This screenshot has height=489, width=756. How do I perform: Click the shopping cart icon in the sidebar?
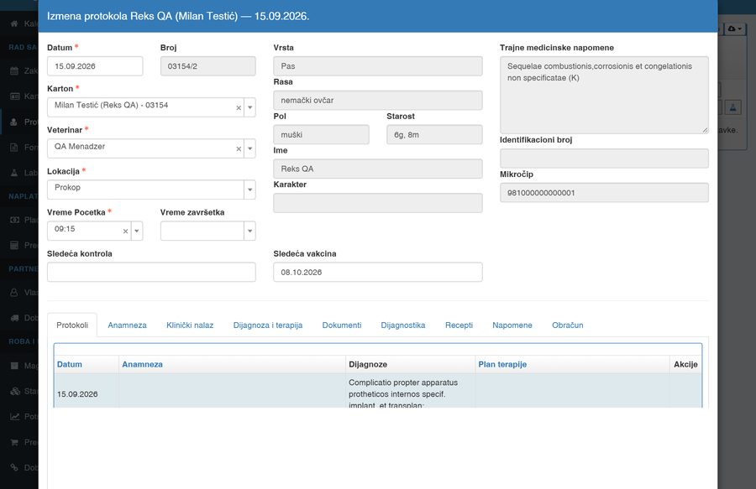[x=14, y=442]
